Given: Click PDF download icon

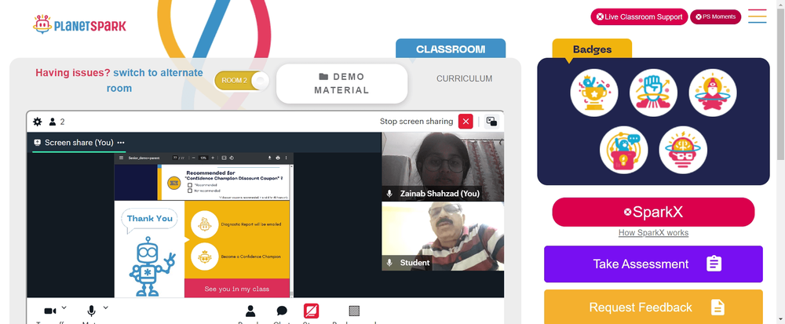Looking at the screenshot, I should click(x=270, y=158).
